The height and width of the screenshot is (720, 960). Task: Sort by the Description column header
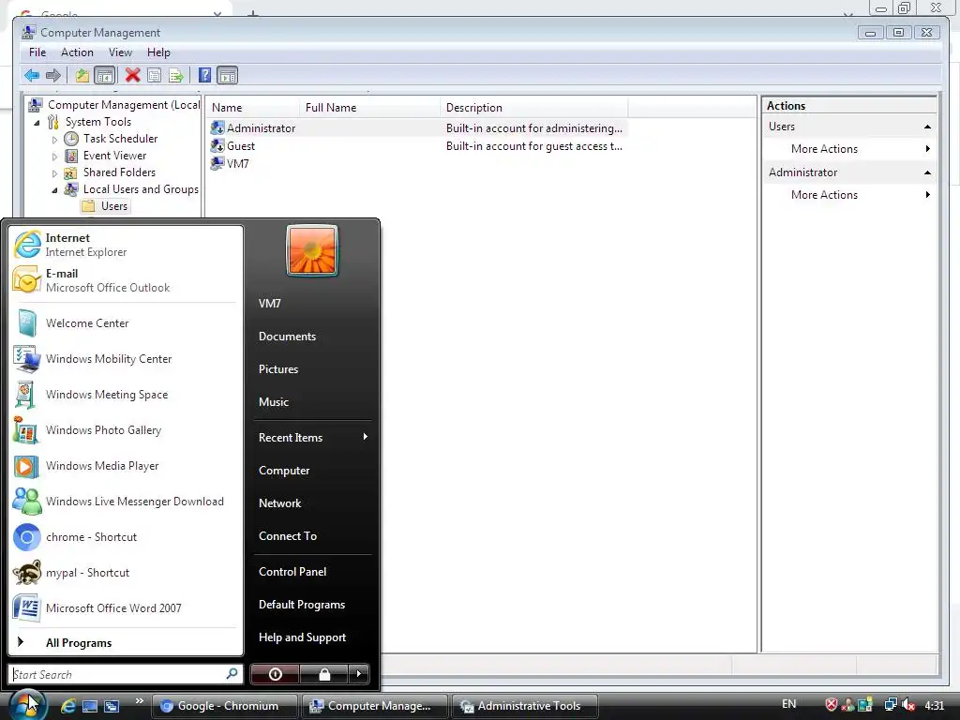click(x=533, y=108)
